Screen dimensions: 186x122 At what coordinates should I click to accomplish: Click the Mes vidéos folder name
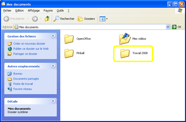pyautogui.click(x=139, y=39)
